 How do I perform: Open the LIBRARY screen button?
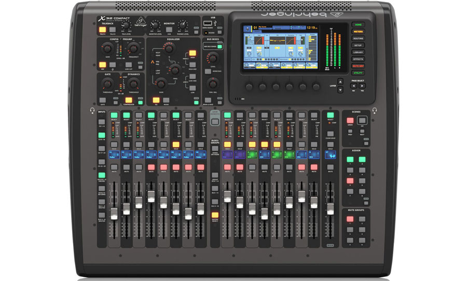(358, 52)
